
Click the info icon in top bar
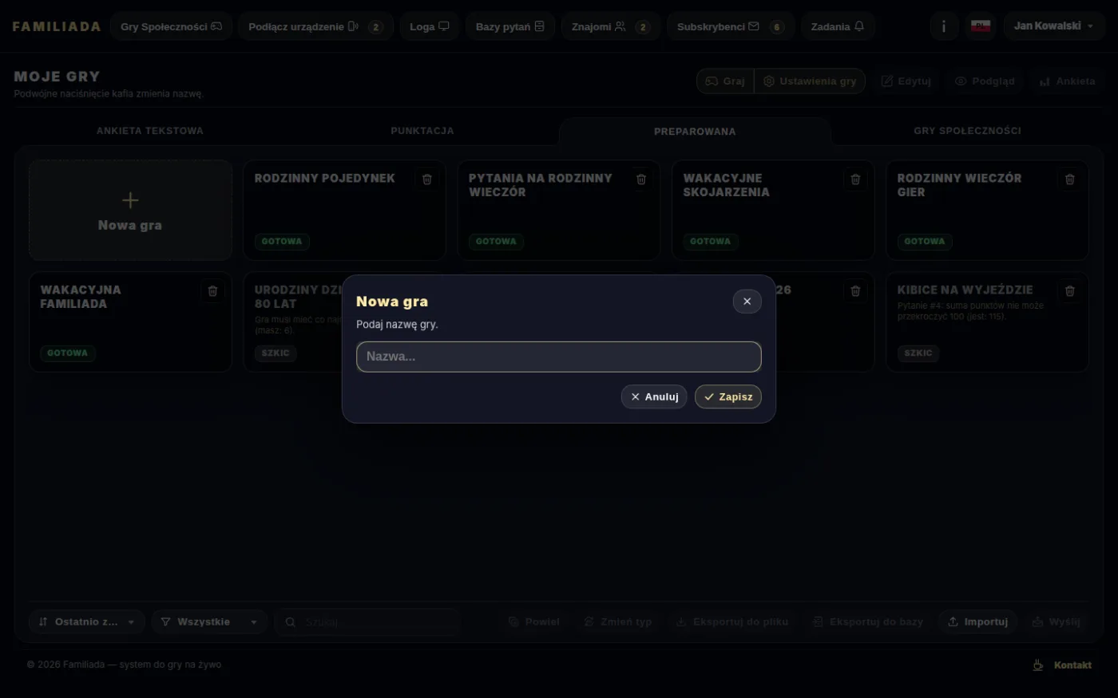[944, 26]
